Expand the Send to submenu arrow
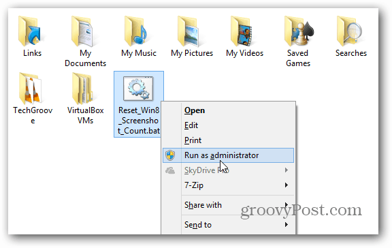 tap(287, 225)
